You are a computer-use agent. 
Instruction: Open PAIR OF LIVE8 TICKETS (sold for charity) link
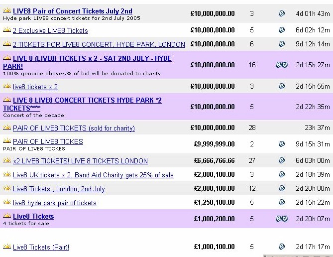tap(74, 128)
